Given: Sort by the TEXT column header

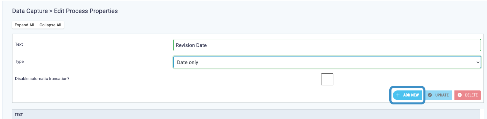Looking at the screenshot, I should coord(19,115).
